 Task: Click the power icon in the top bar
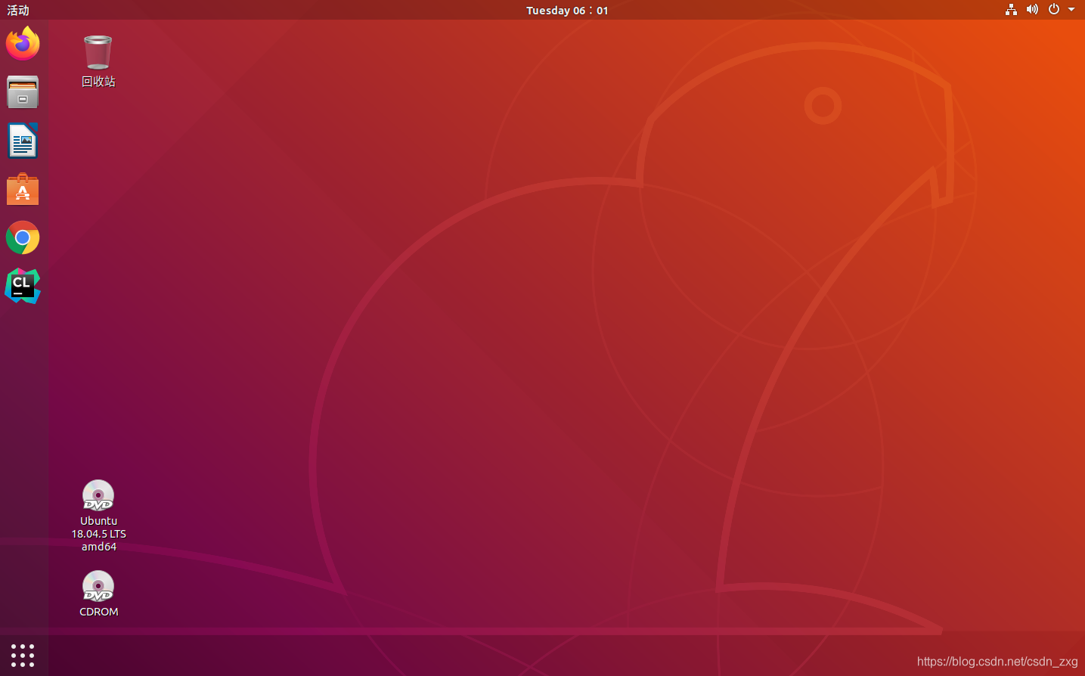point(1054,10)
